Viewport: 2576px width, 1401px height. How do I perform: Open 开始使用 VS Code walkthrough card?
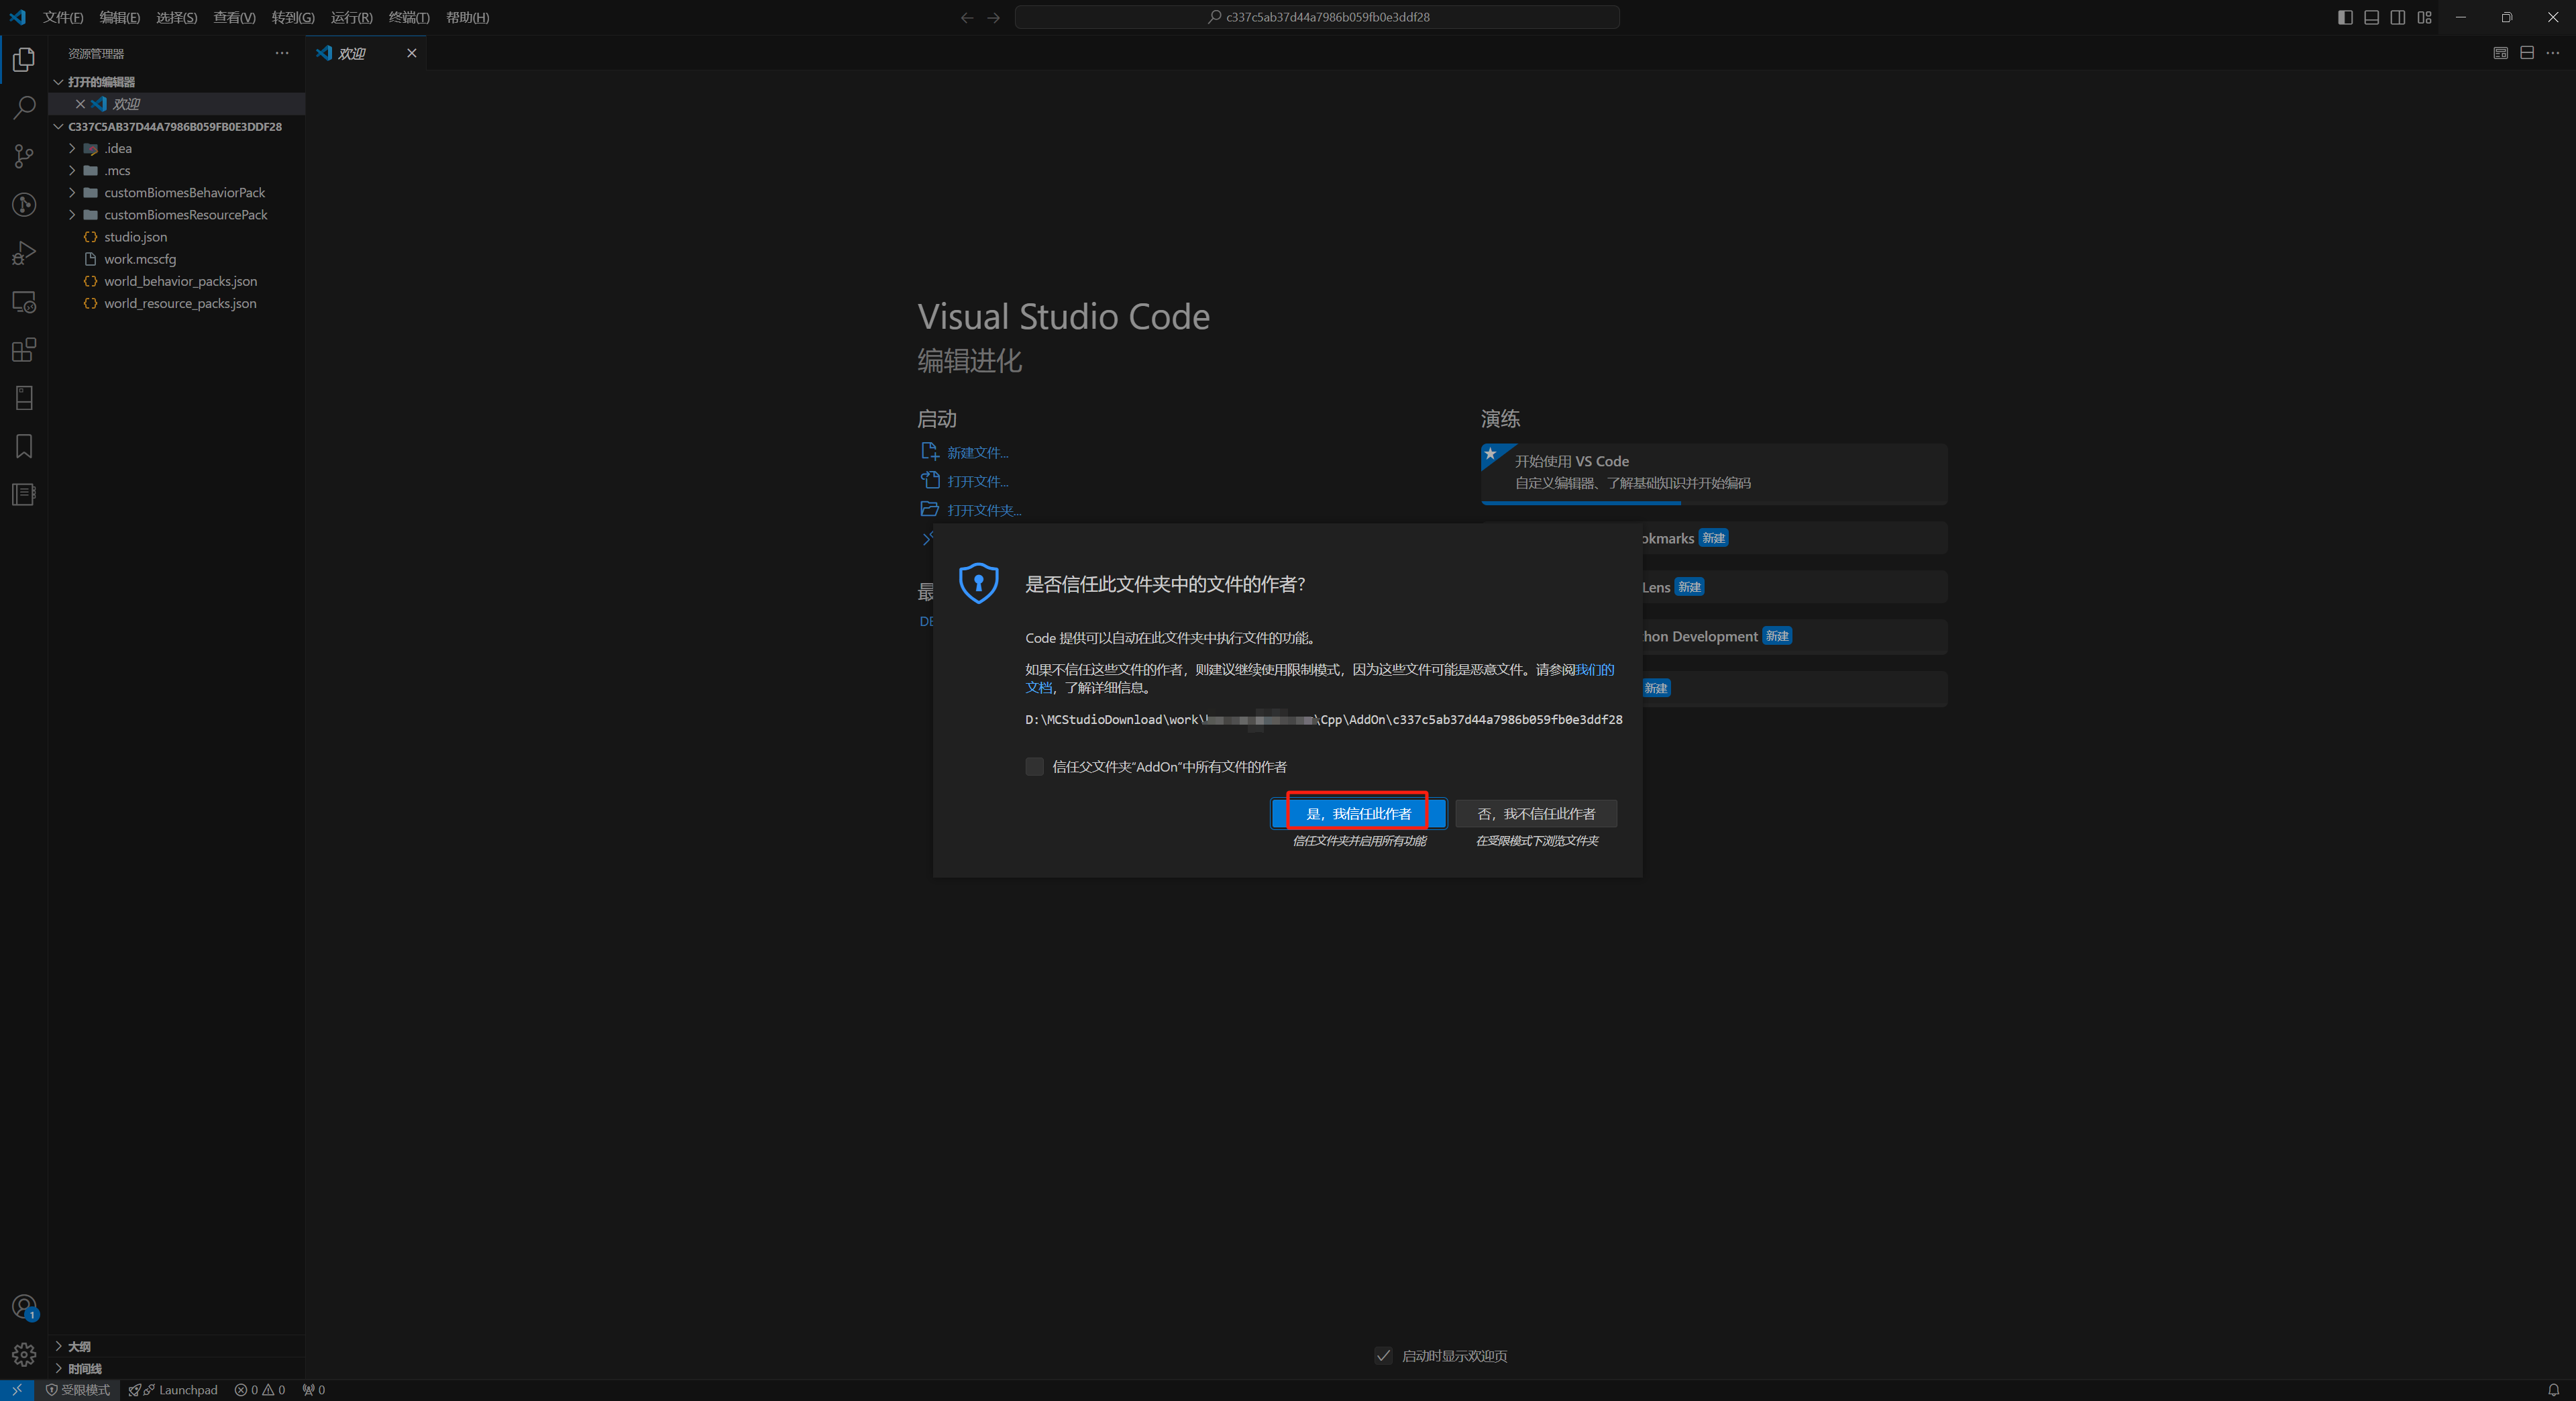1714,473
